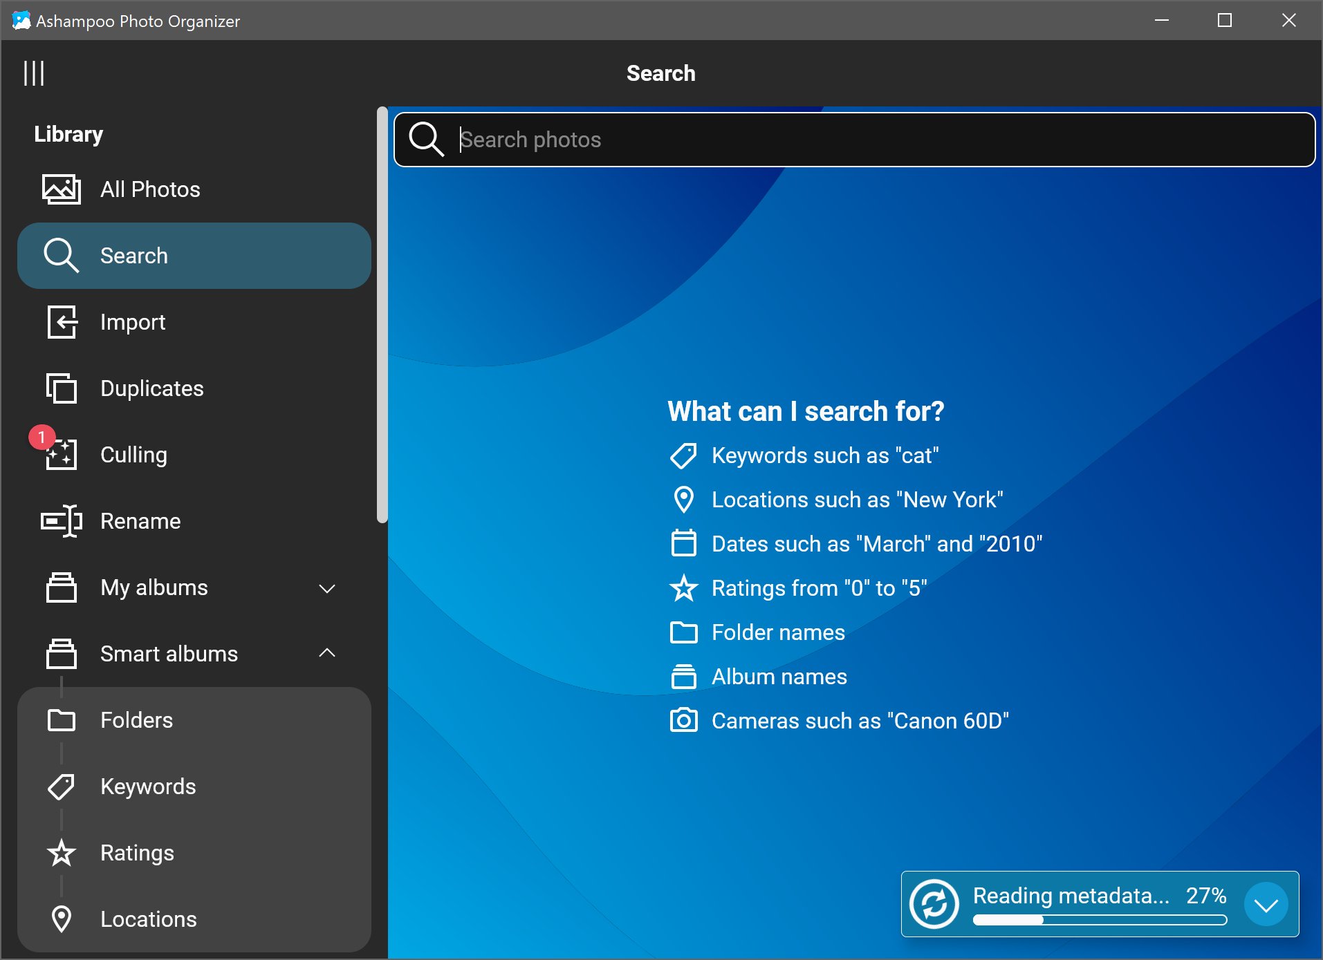Open the All Photos section
The width and height of the screenshot is (1323, 960).
[194, 189]
